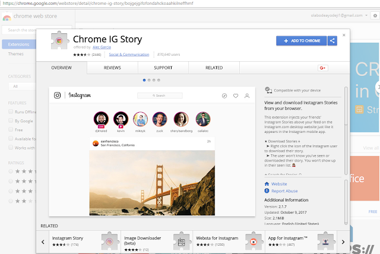Click the Instagram camera logo in screenshot
This screenshot has width=380, height=254.
[x=57, y=96]
